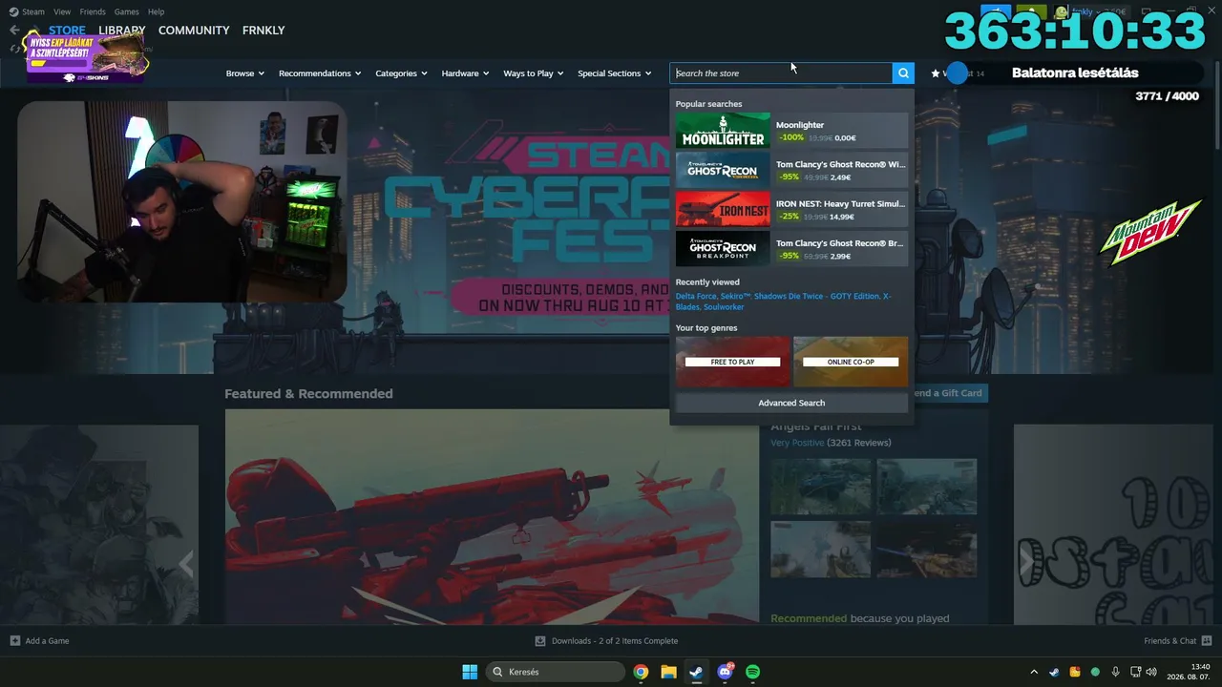Viewport: 1222px width, 687px height.
Task: Click the green circle tray icon
Action: tap(1095, 672)
